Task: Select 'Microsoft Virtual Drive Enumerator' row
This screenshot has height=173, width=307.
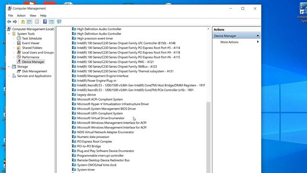Action: [x=101, y=118]
